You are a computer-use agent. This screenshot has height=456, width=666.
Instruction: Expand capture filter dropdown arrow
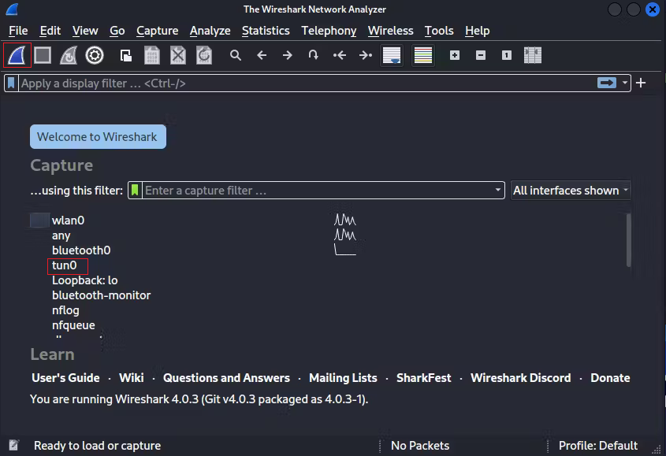coord(497,191)
